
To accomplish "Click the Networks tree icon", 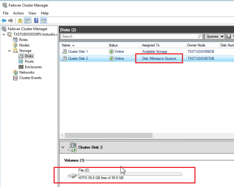I will point(15,72).
